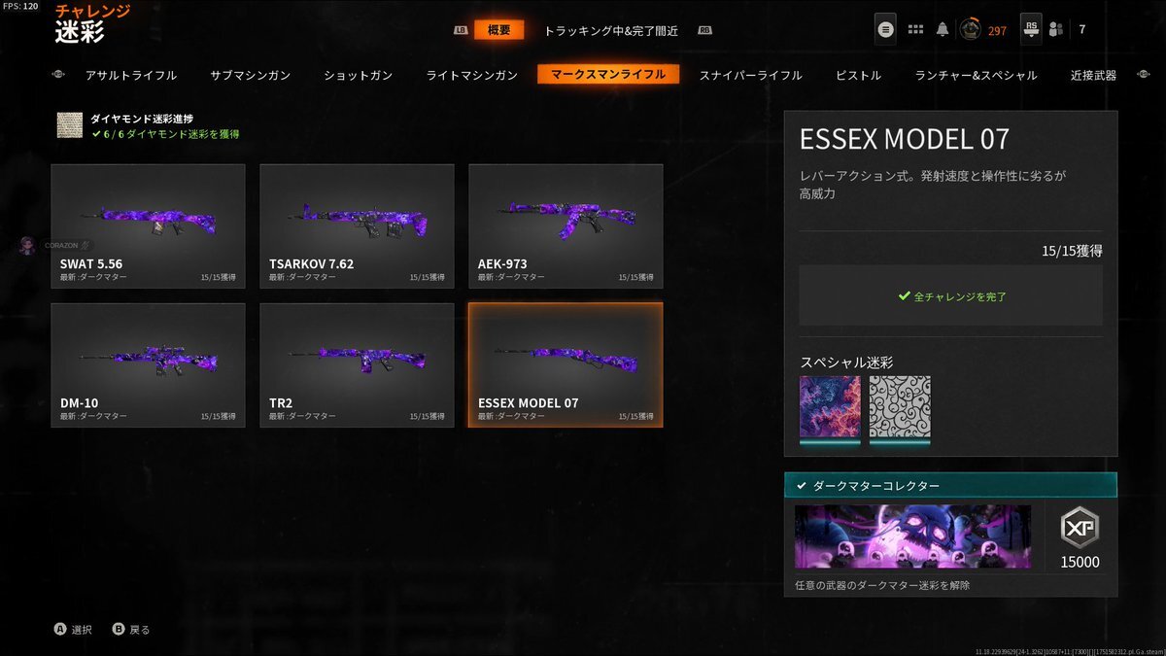Open the notifications bell icon
This screenshot has width=1166, height=656.
(943, 29)
